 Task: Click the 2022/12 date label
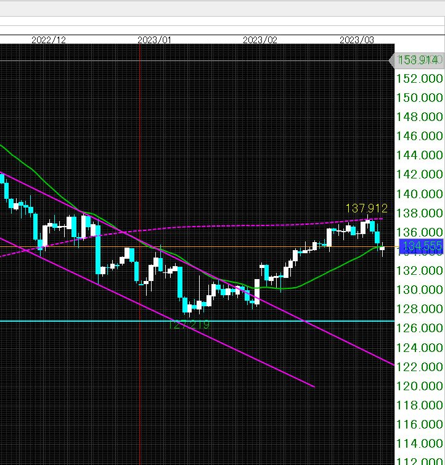(49, 40)
